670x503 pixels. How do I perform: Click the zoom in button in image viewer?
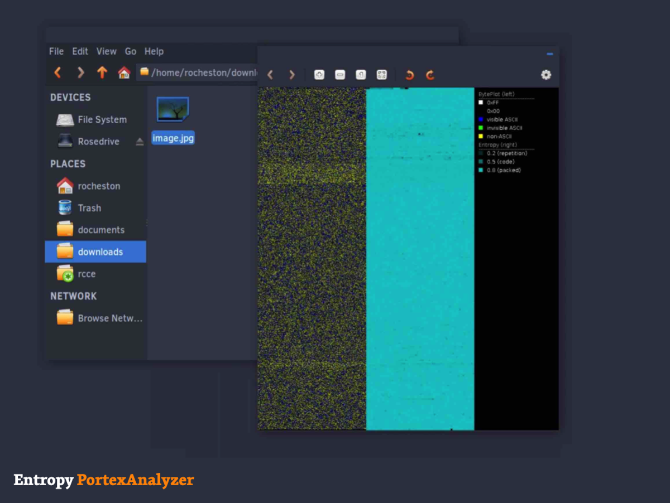click(x=319, y=75)
